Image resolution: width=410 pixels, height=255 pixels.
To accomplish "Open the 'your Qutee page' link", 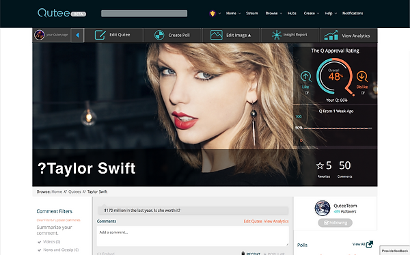I will click(57, 35).
